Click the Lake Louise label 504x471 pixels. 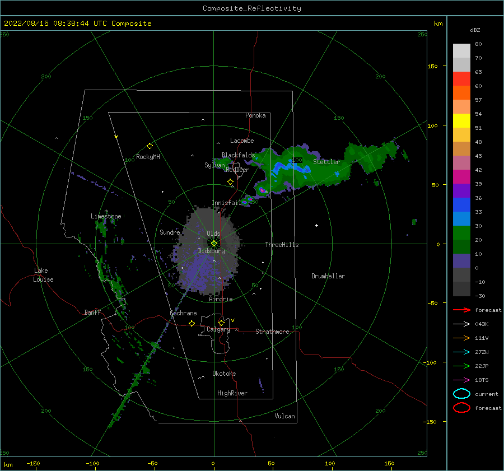tap(43, 275)
